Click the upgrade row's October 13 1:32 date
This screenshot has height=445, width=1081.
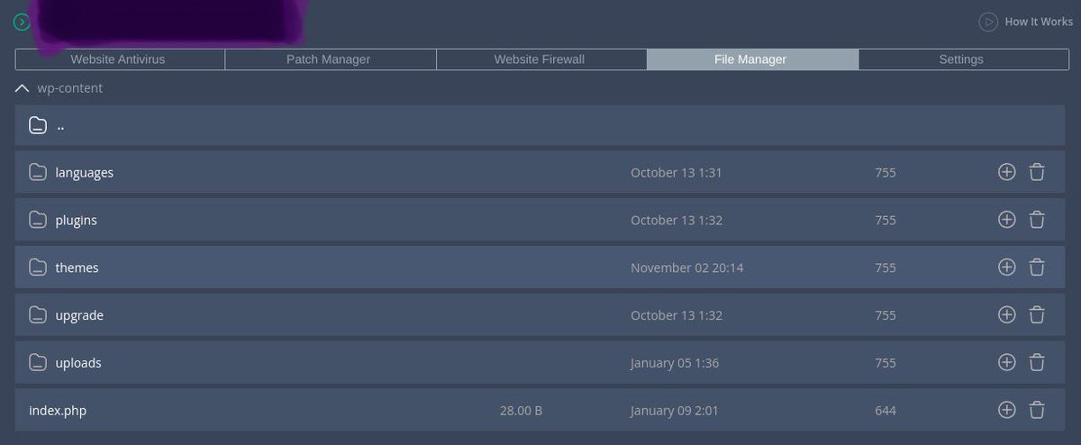[677, 315]
